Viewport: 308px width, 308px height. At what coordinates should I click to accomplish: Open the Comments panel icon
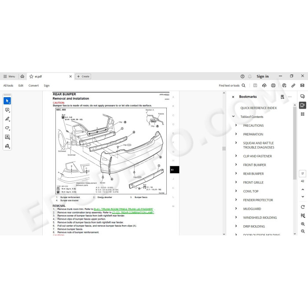click(x=303, y=96)
